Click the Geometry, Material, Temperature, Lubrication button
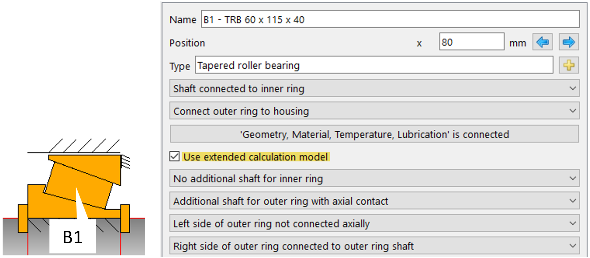The width and height of the screenshot is (590, 258). [374, 134]
